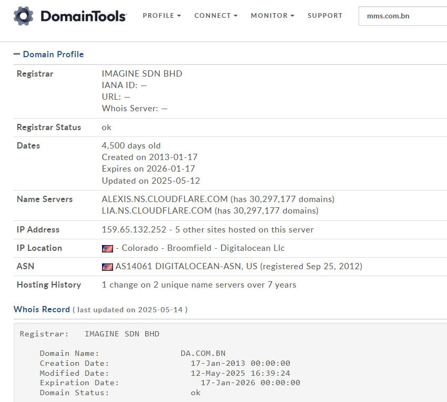Click Colorado - Broomfield - Digitalocean Llc text
Screen dimensions: 447x402
point(203,248)
